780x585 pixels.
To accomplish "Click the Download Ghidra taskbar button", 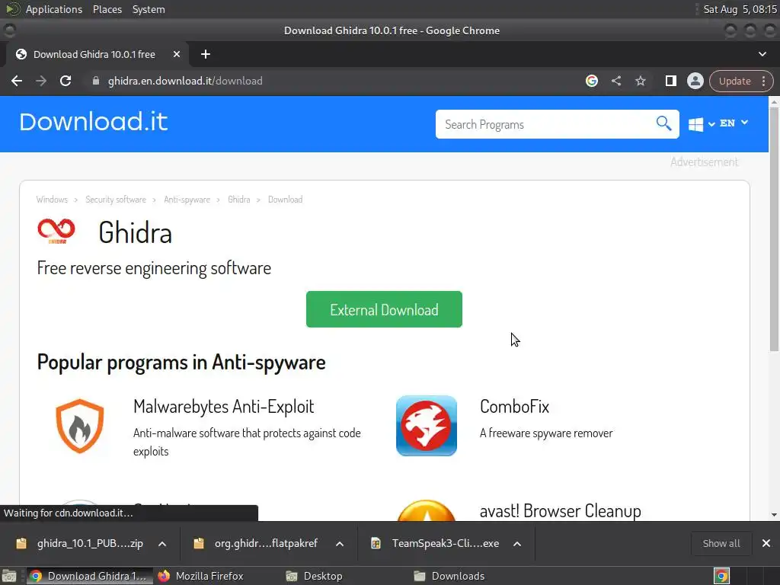I will click(89, 576).
